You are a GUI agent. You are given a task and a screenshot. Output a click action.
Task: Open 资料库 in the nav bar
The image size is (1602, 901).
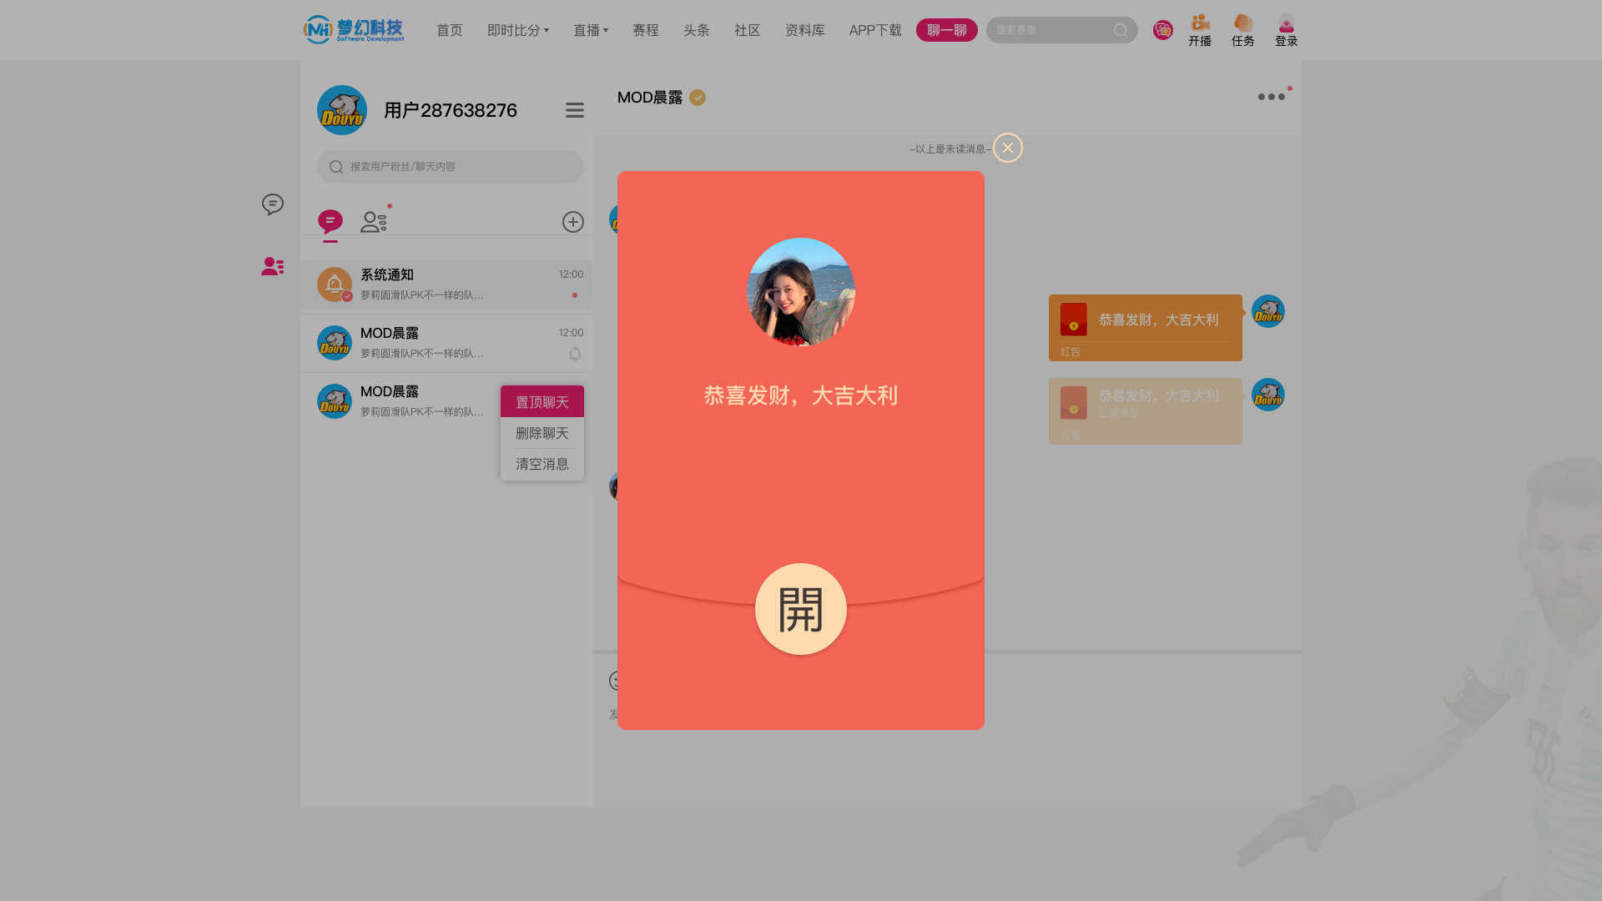(804, 30)
